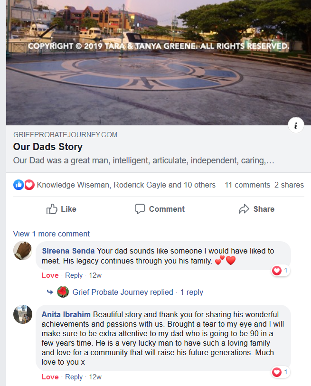Image resolution: width=311 pixels, height=386 pixels.
Task: Click the Grief Probate Journey reply avatar
Action: (x=63, y=292)
